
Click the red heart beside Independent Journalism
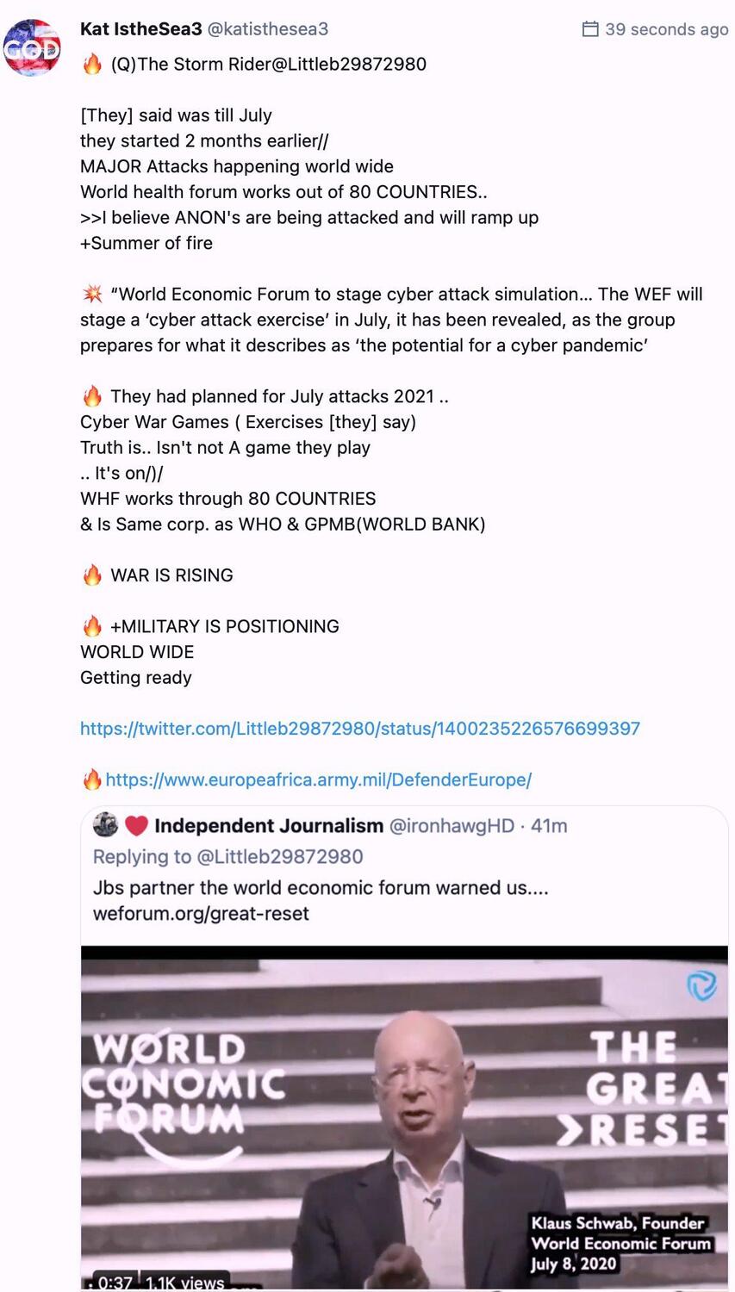[x=137, y=826]
